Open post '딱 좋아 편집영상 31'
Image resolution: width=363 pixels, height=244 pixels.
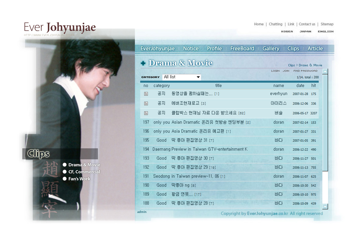tap(189, 140)
